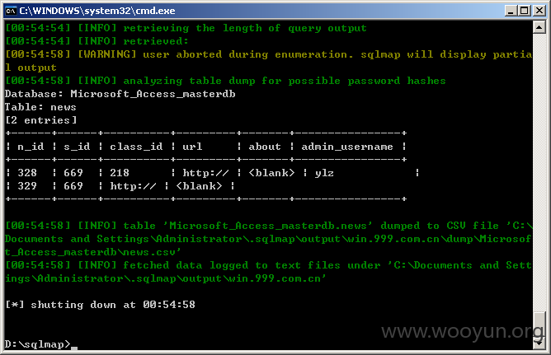Click the scrollbar up arrow
Screen dimensions: 551x355
point(539,27)
